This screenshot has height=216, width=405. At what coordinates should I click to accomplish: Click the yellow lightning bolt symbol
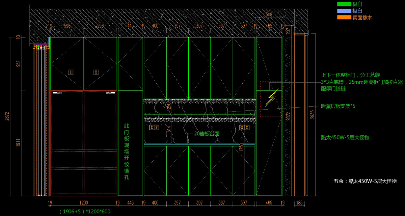pos(272,99)
